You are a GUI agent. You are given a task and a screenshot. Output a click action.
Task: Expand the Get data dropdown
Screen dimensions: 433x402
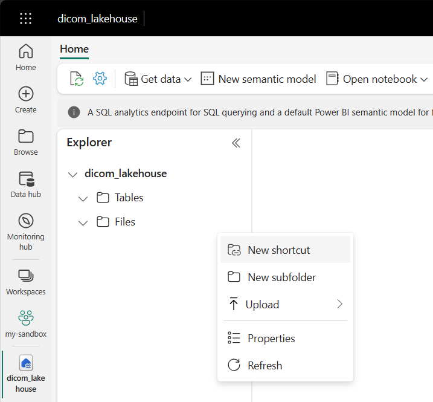tap(158, 79)
